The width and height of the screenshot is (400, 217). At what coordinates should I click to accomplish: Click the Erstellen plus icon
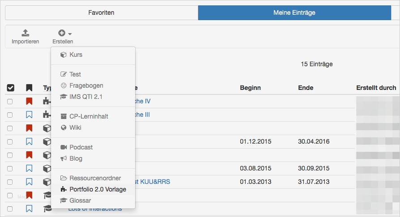(x=62, y=33)
